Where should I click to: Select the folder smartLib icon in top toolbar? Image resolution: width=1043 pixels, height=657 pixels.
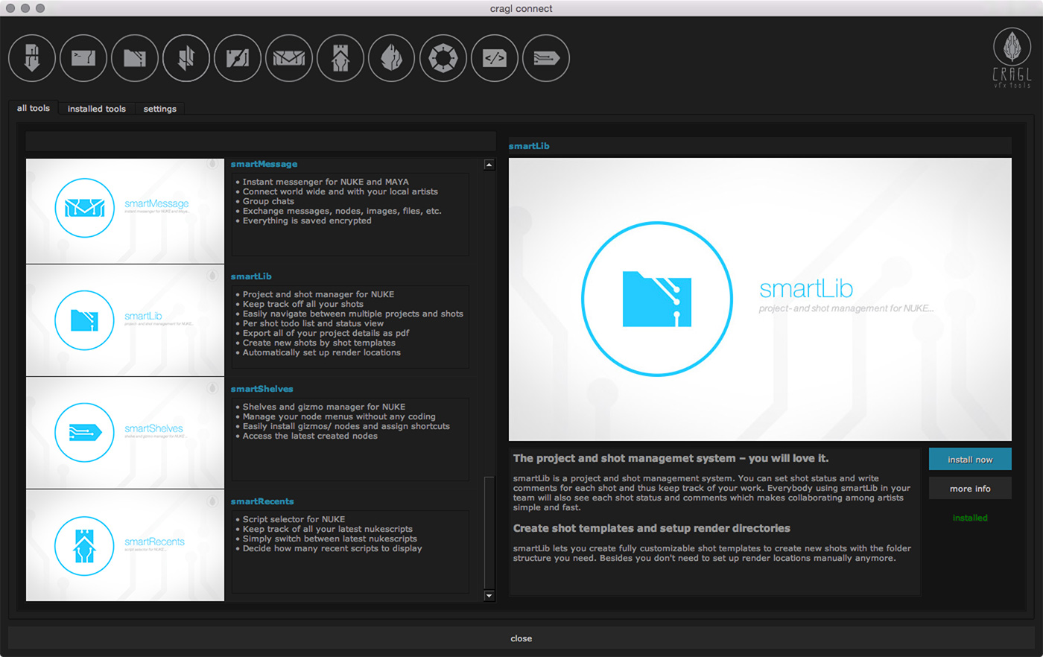pos(135,58)
